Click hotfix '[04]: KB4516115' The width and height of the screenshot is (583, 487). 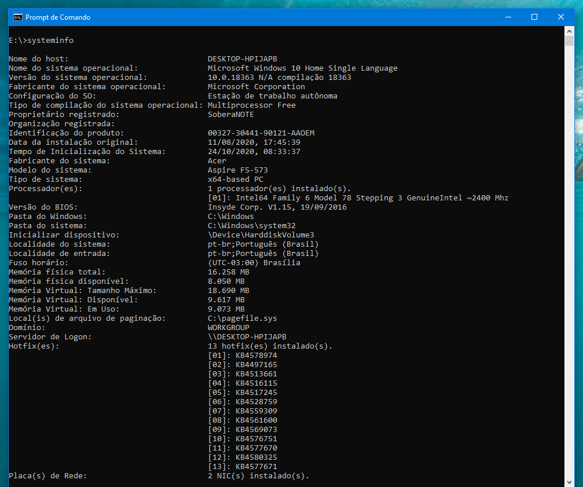(x=243, y=383)
